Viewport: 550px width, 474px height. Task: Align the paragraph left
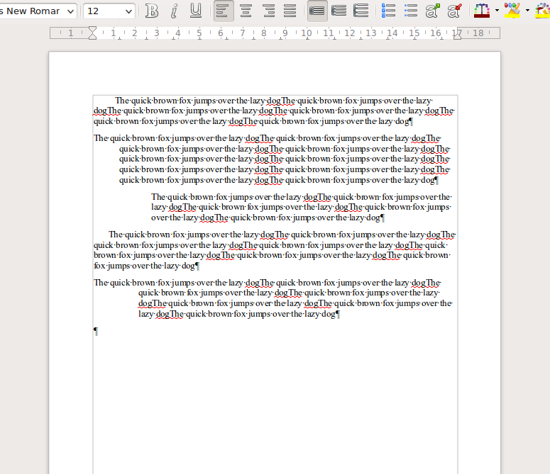click(224, 11)
